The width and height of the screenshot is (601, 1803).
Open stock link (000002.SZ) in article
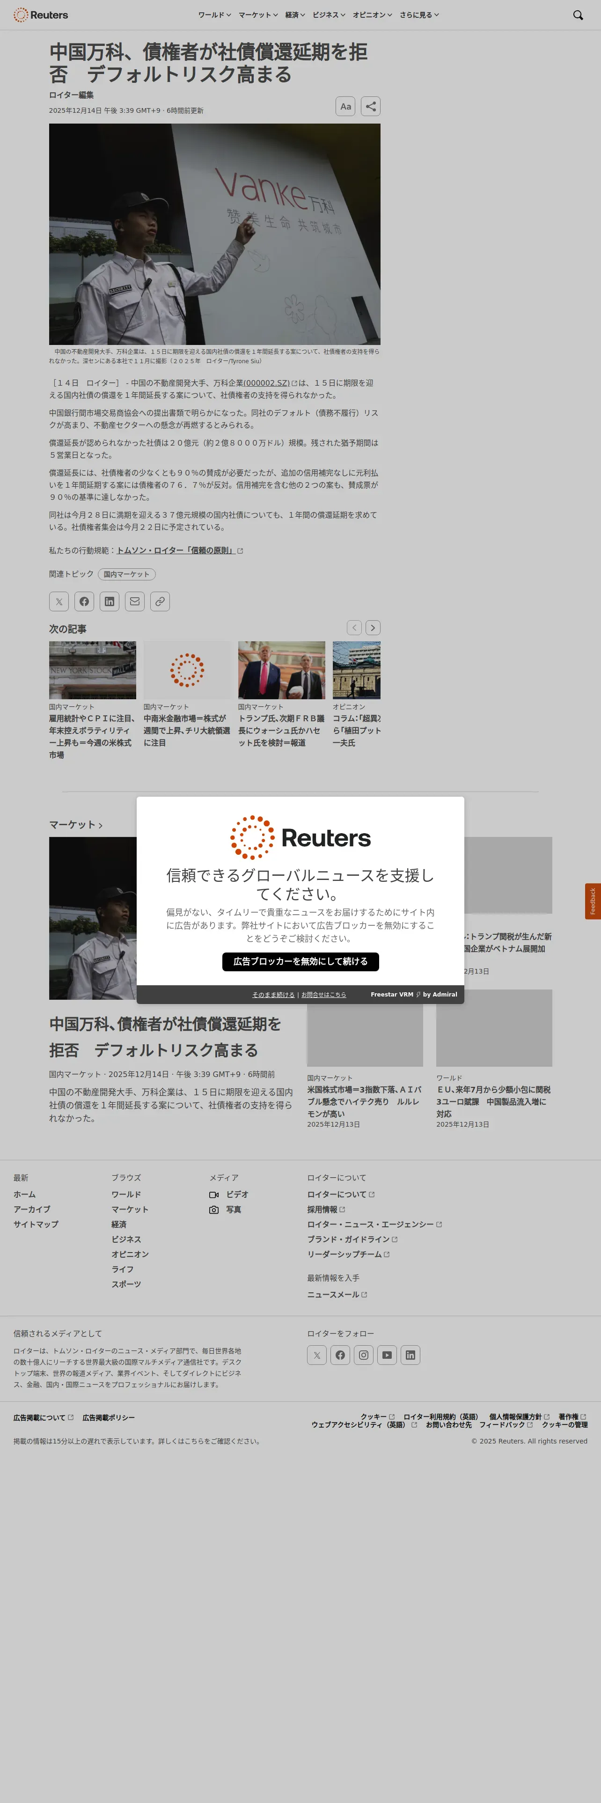click(267, 383)
